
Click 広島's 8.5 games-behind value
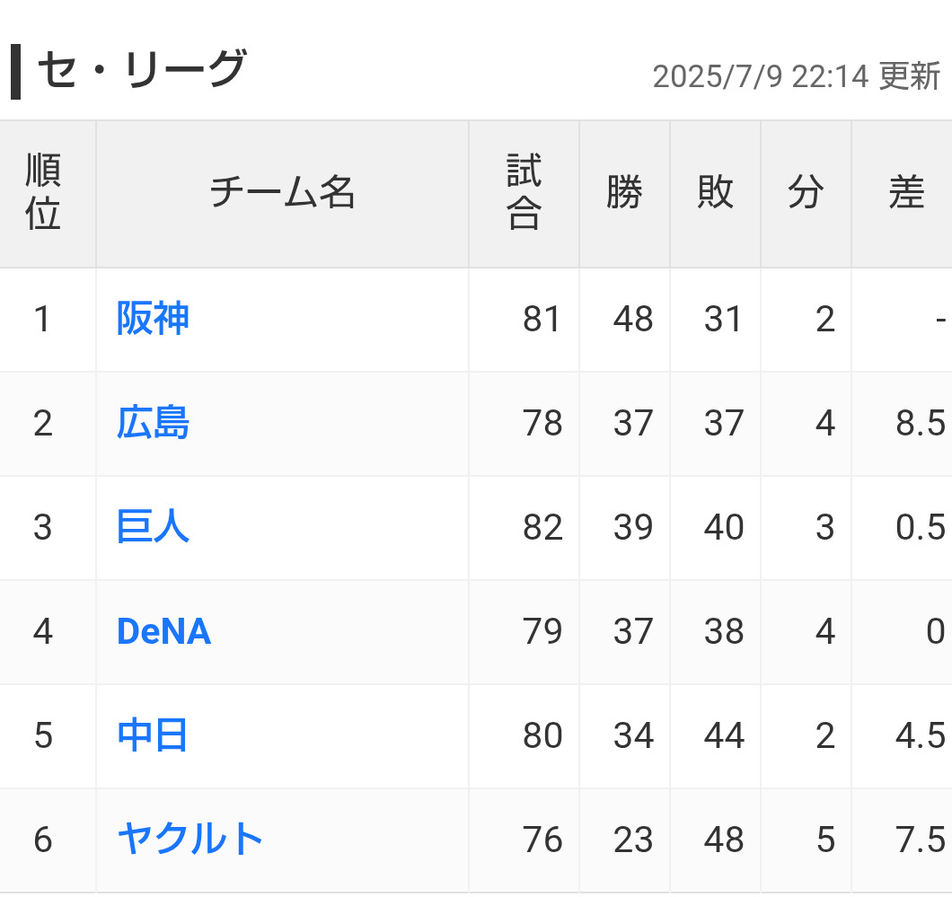click(x=921, y=423)
